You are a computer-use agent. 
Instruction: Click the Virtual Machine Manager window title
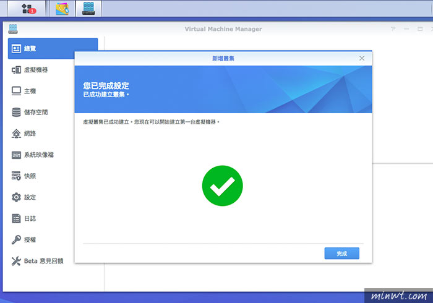click(223, 29)
